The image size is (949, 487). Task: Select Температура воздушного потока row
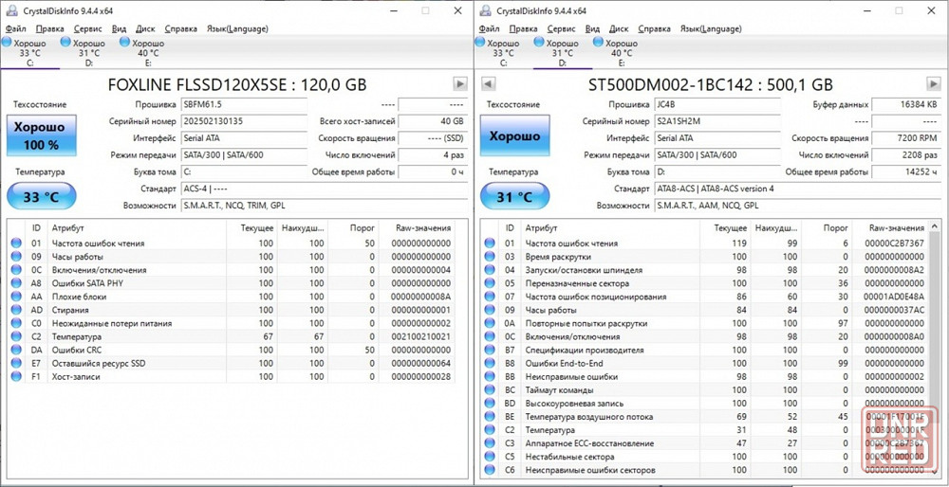coord(705,416)
